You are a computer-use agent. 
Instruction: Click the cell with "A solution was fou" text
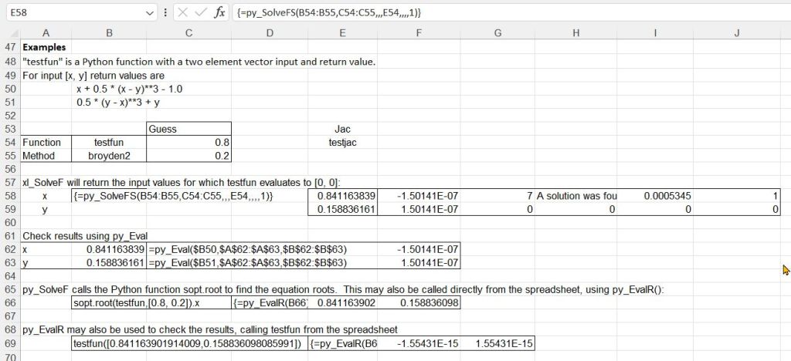[x=576, y=196]
